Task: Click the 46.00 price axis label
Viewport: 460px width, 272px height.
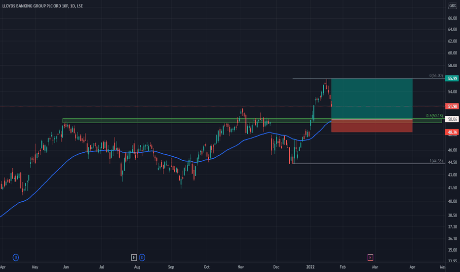Action: [452, 150]
